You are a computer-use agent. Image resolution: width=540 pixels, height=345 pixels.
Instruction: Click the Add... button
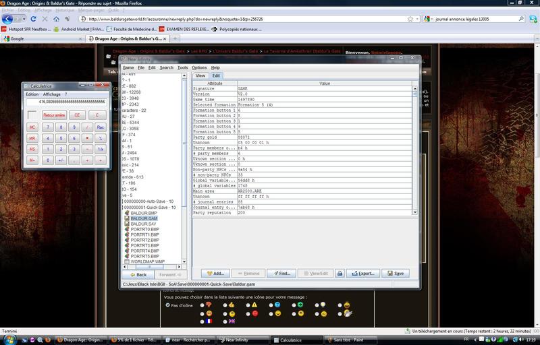[215, 273]
